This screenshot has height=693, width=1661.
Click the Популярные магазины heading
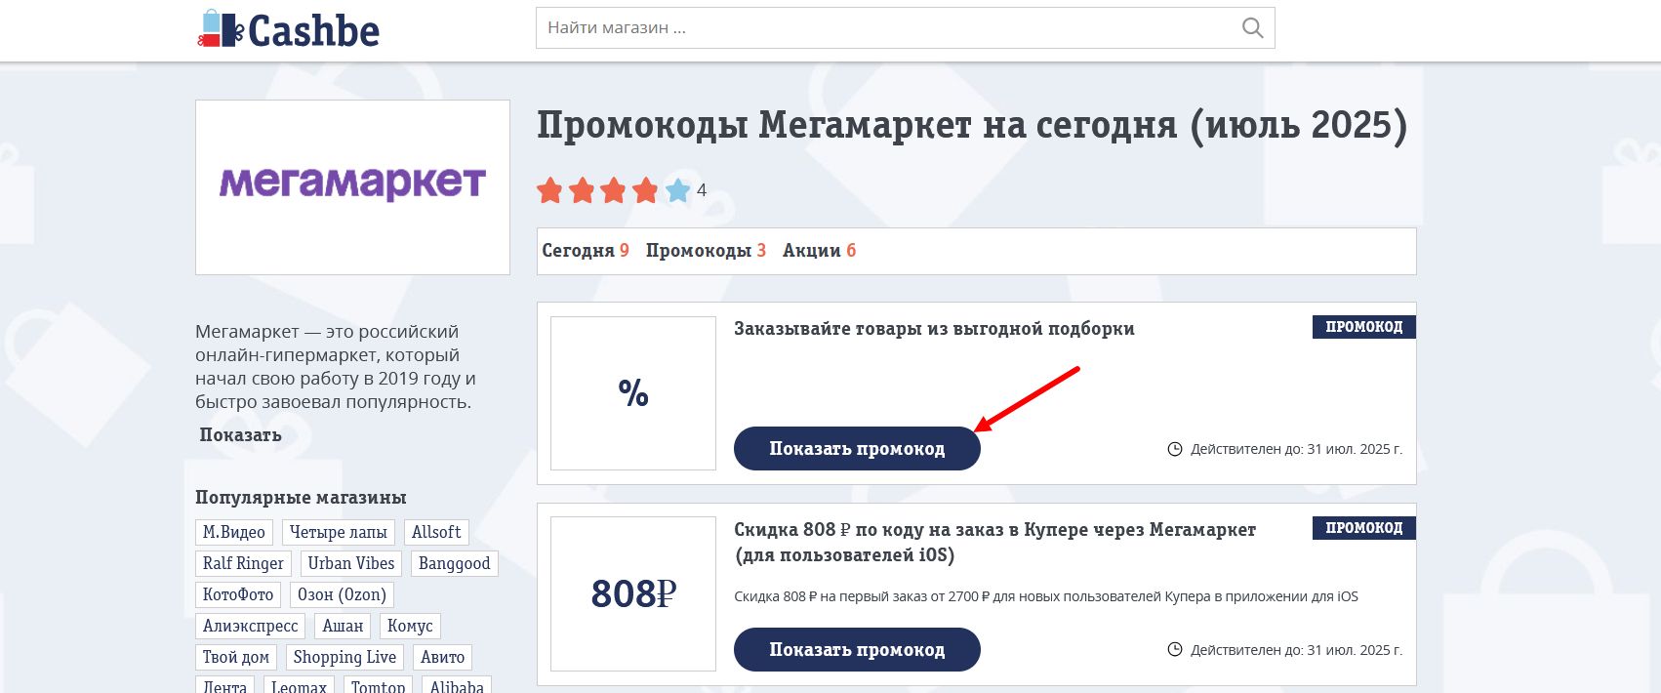click(x=301, y=498)
